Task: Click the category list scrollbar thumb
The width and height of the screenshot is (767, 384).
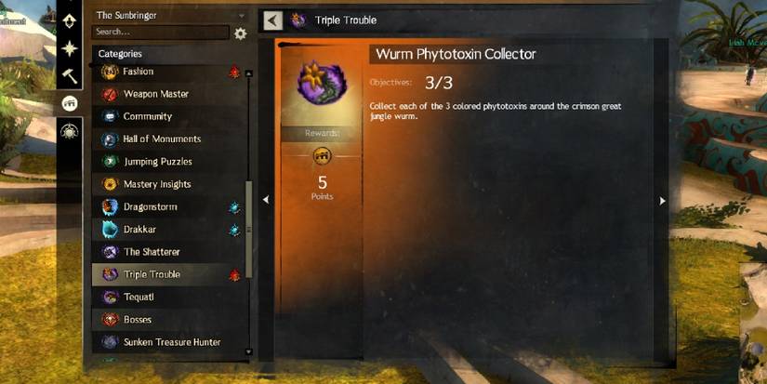Action: point(248,229)
